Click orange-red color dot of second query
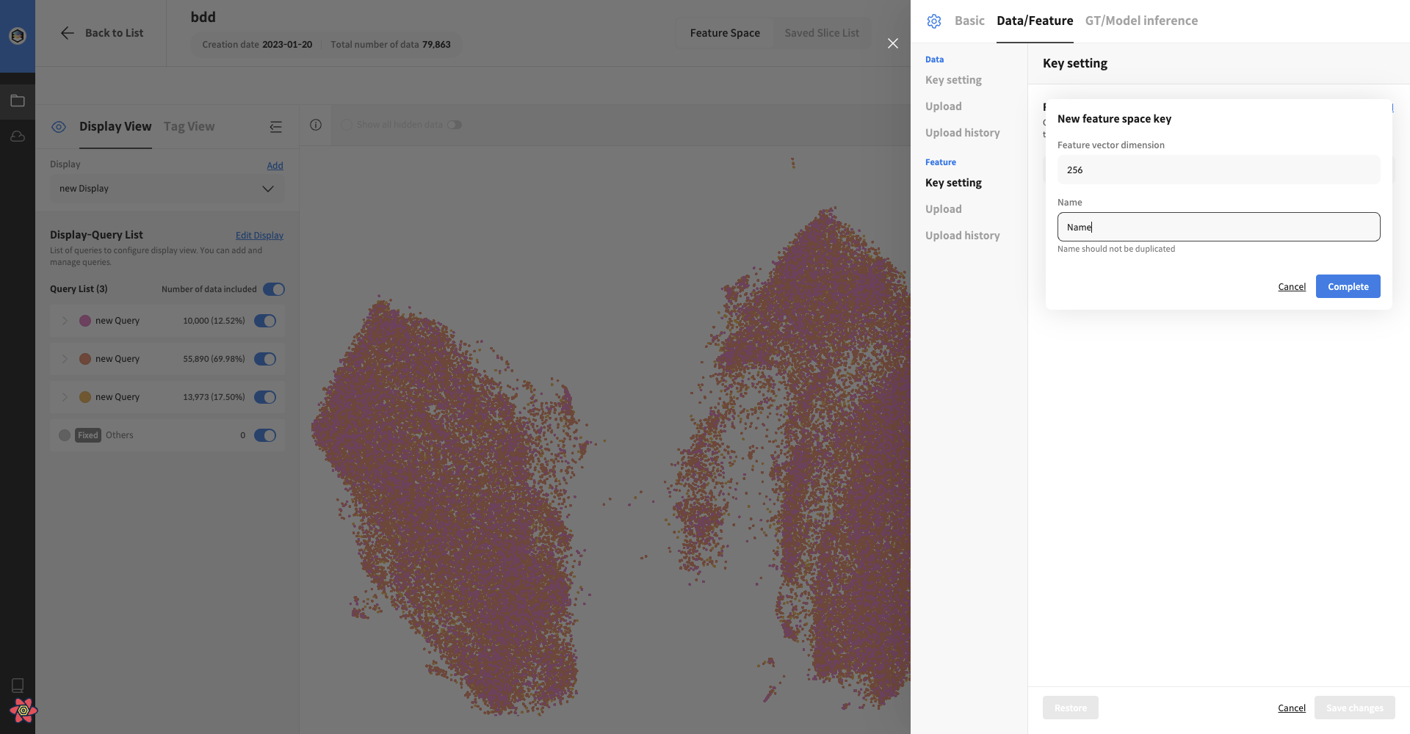This screenshot has width=1410, height=734. tap(85, 359)
